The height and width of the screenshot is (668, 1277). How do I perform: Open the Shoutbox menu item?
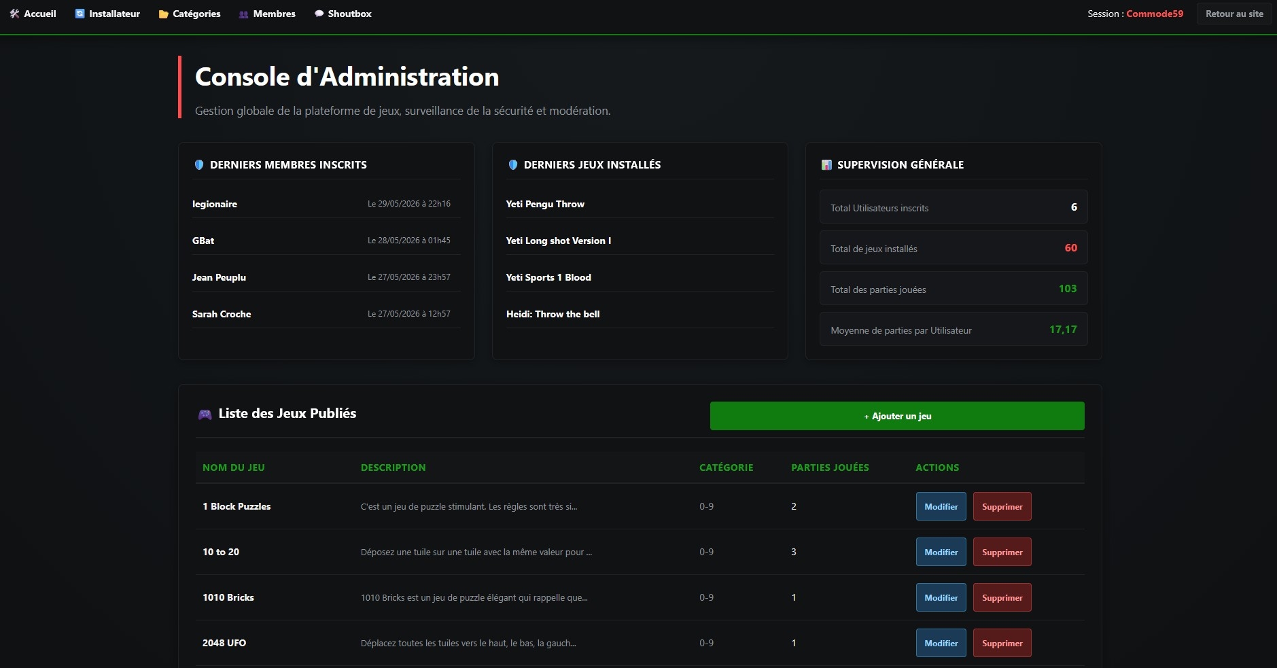[x=343, y=14]
